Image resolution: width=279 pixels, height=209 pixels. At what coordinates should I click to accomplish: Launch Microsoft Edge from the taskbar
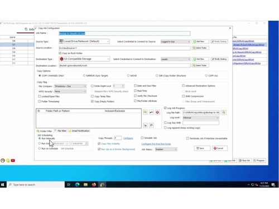(x=77, y=184)
